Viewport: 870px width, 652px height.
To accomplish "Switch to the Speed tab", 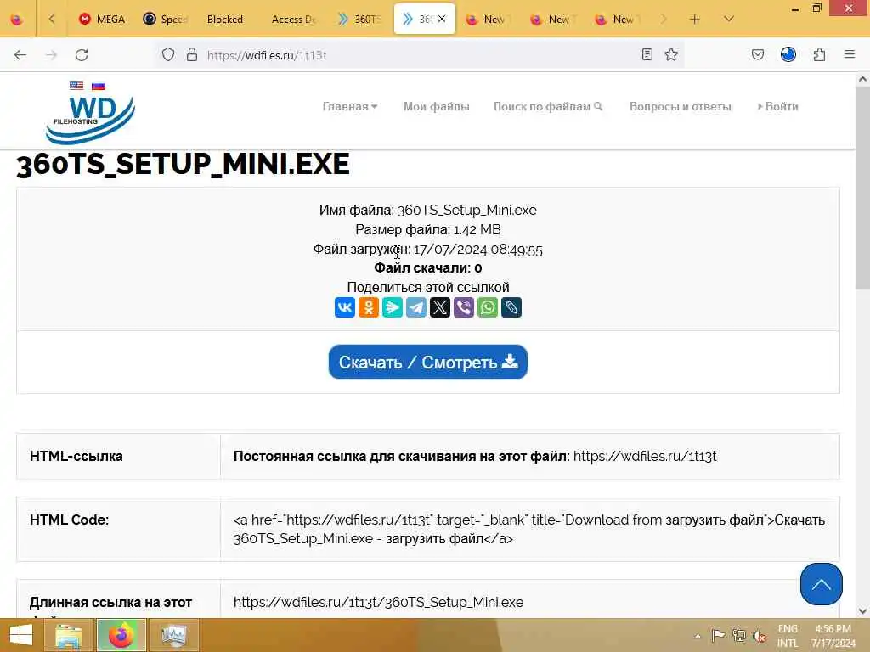I will point(166,20).
